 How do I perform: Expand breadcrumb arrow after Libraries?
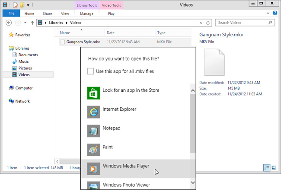click(67, 23)
